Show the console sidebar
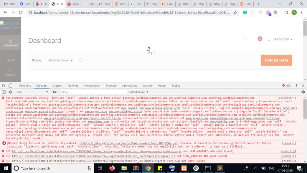The height and width of the screenshot is (173, 307). point(4,92)
